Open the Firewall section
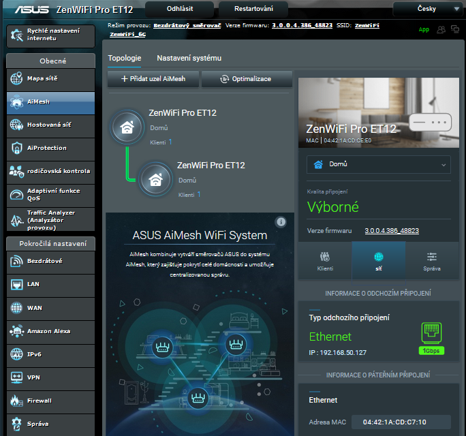This screenshot has width=466, height=436. (40, 401)
